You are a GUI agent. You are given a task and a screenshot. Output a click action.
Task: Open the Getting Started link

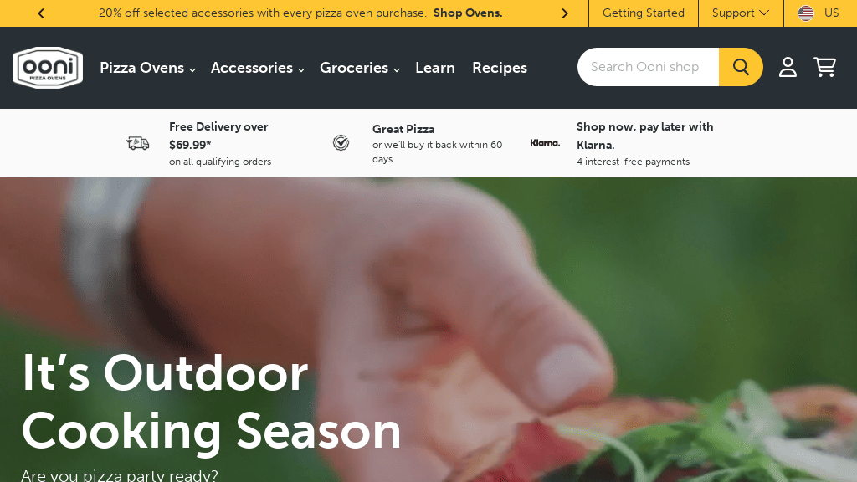[x=644, y=13]
